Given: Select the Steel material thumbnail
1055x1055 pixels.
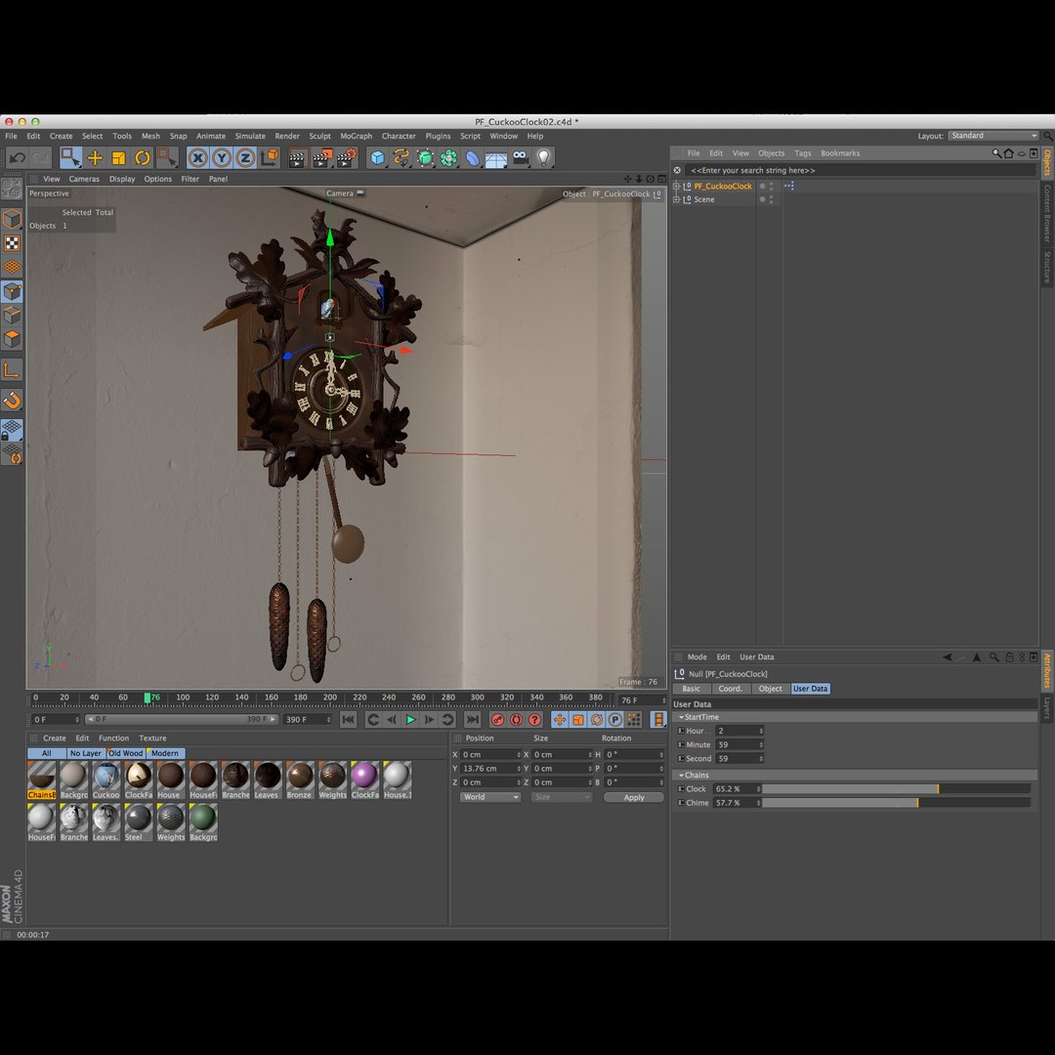Looking at the screenshot, I should [138, 823].
